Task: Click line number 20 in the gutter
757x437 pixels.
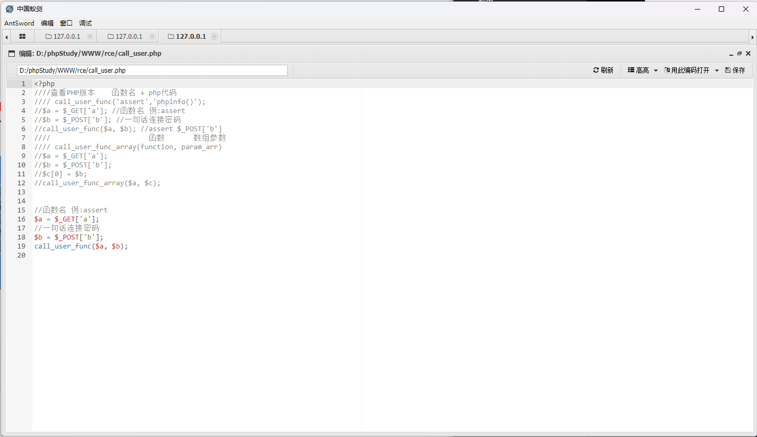Action: (21, 255)
